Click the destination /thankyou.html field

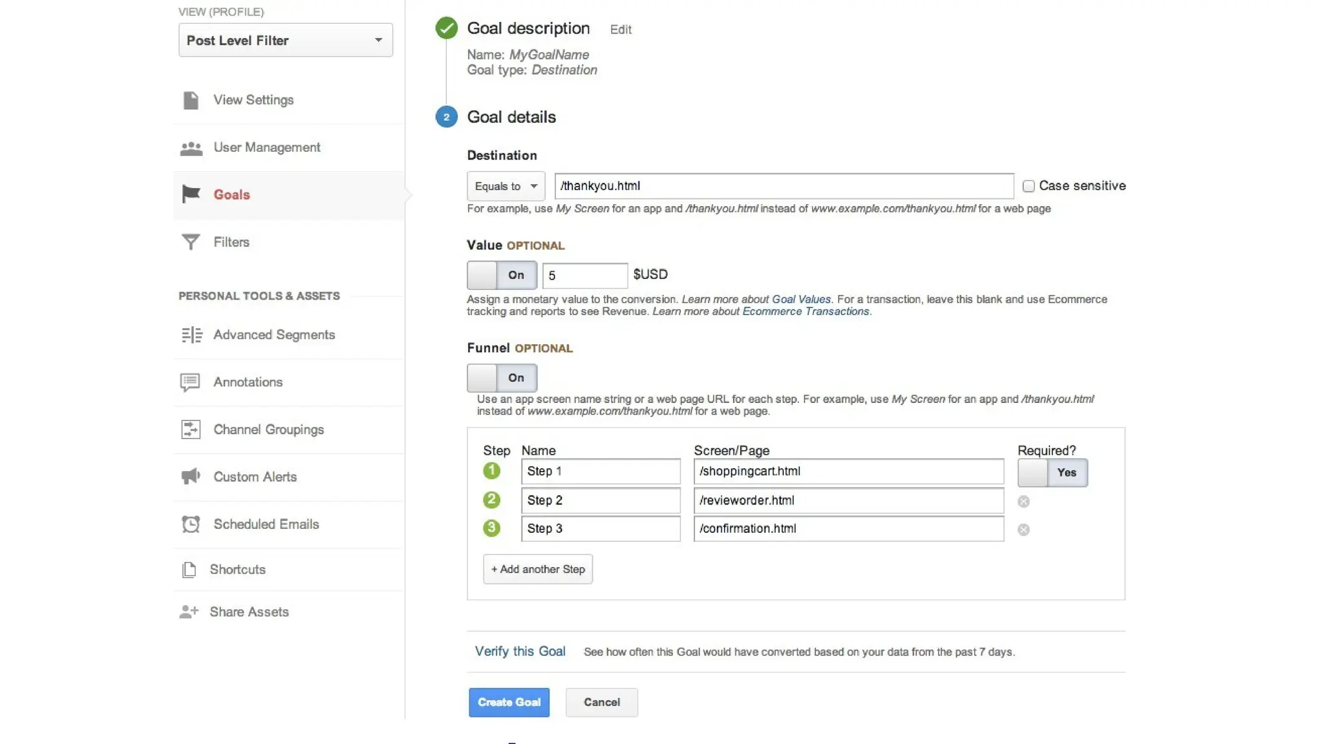(784, 186)
